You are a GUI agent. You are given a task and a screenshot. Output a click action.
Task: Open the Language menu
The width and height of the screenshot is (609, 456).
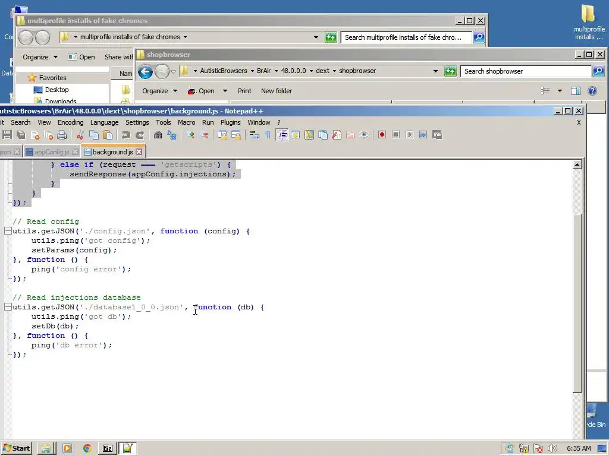point(104,122)
